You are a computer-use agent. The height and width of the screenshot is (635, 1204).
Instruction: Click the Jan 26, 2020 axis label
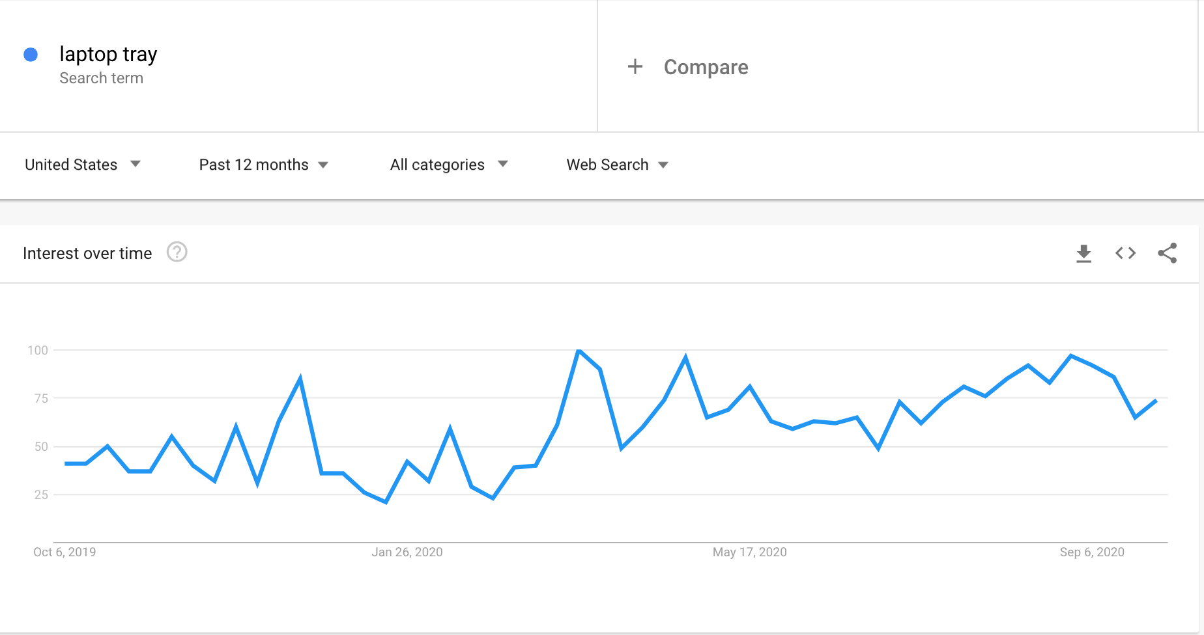(407, 552)
